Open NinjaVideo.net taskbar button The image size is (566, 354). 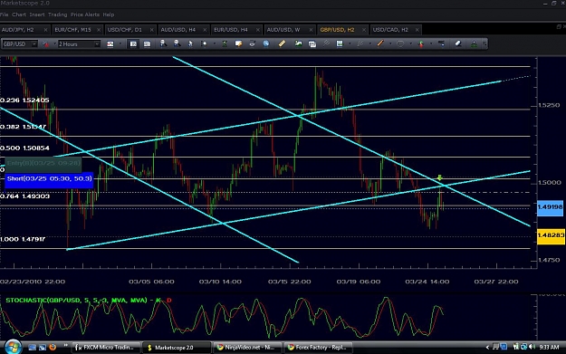click(247, 348)
